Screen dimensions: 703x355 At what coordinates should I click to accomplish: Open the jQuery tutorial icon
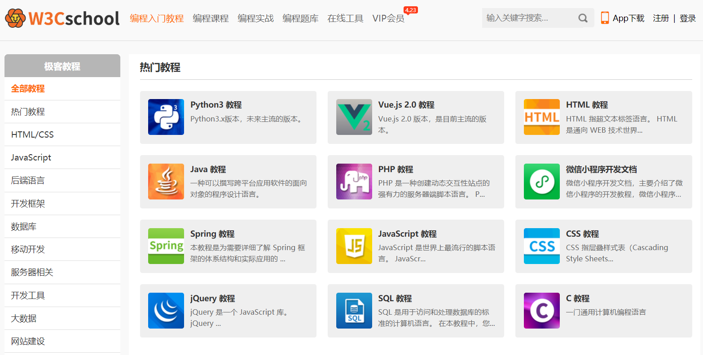166,311
